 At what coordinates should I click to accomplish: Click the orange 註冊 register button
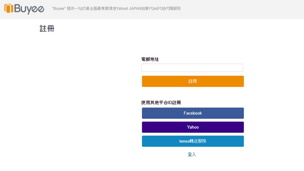pyautogui.click(x=193, y=81)
